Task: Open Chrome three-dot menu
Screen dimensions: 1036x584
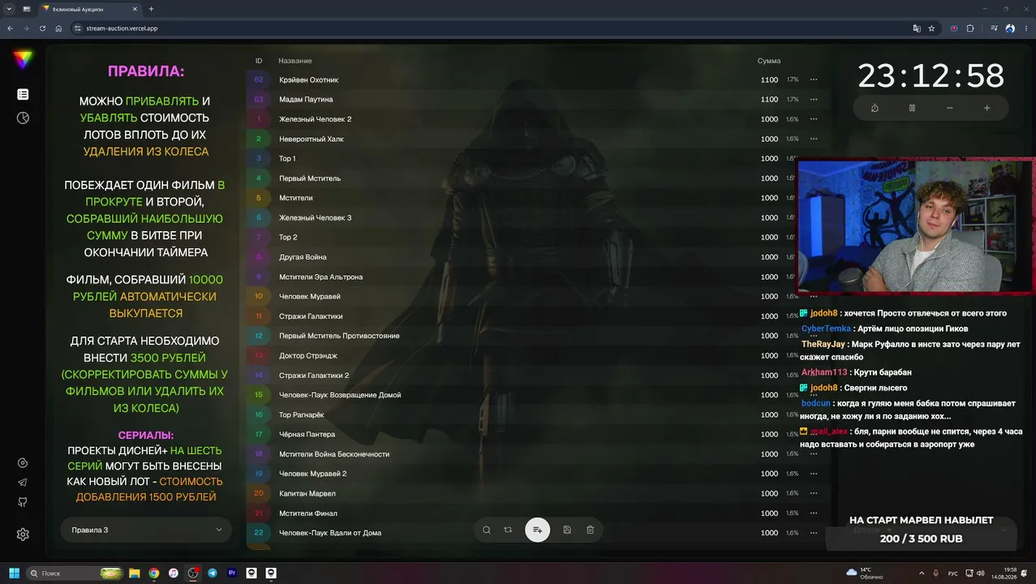Action: pos(1025,28)
